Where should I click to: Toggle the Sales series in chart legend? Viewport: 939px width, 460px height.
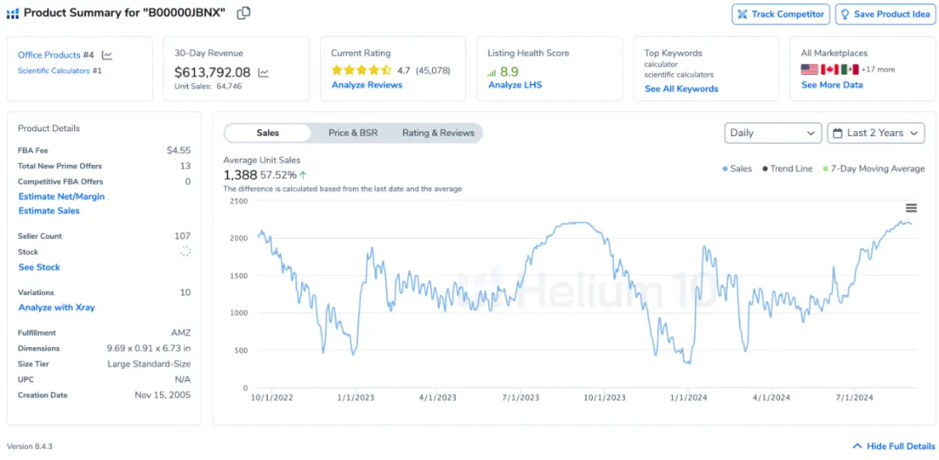tap(736, 168)
